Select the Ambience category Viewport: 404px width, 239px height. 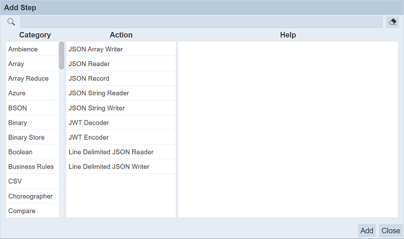click(33, 49)
